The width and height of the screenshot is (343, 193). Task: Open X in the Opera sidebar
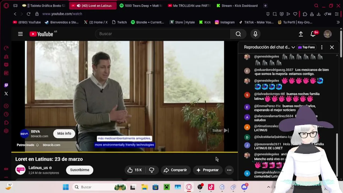point(6,94)
